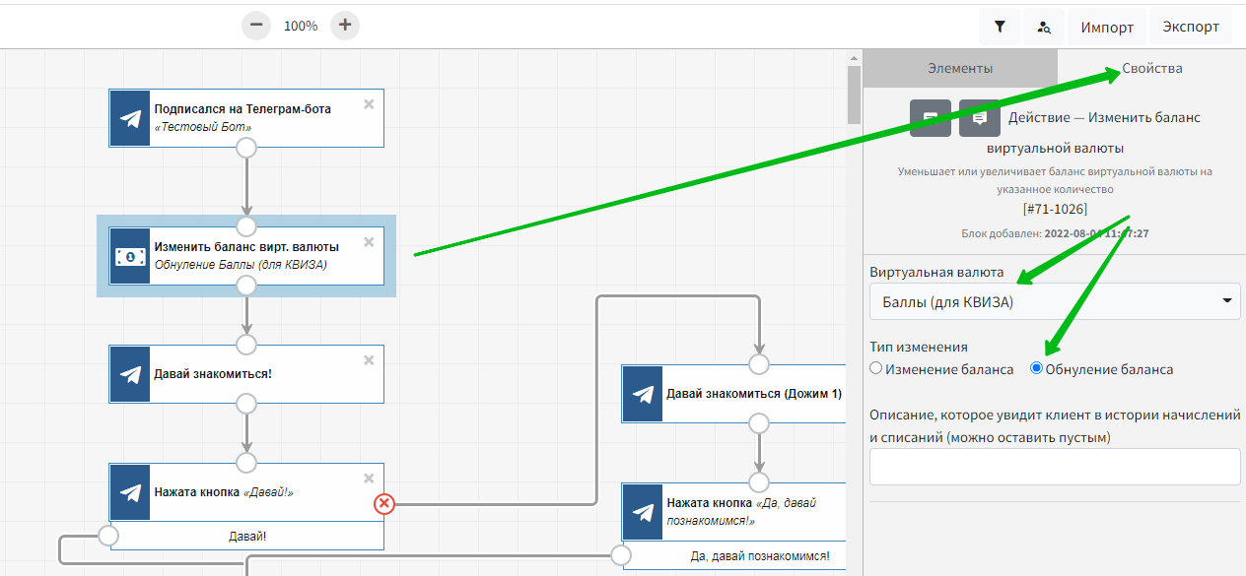Switch to the «Элементы» tab
Screen dimensions: 1246x576
[960, 69]
